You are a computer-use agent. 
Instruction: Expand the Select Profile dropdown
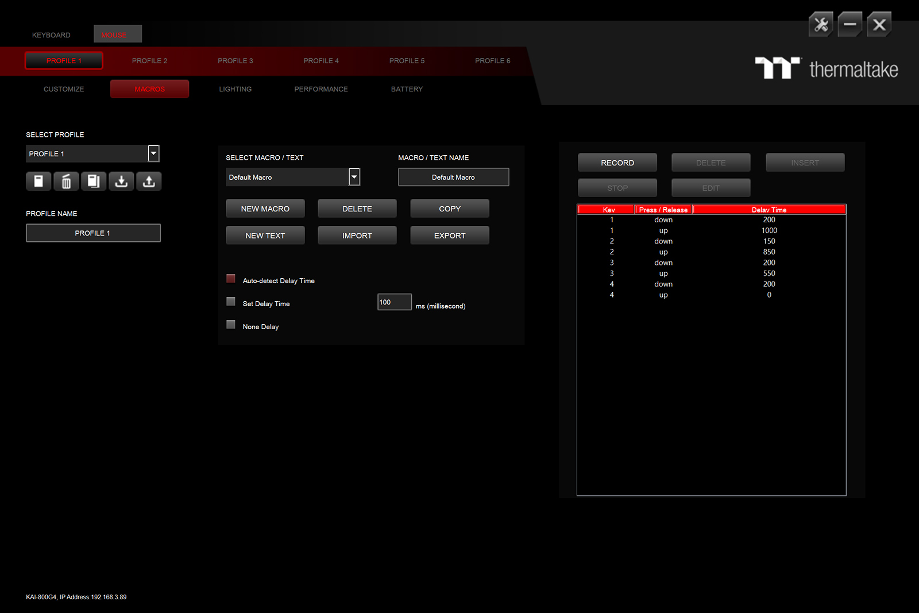pyautogui.click(x=153, y=153)
